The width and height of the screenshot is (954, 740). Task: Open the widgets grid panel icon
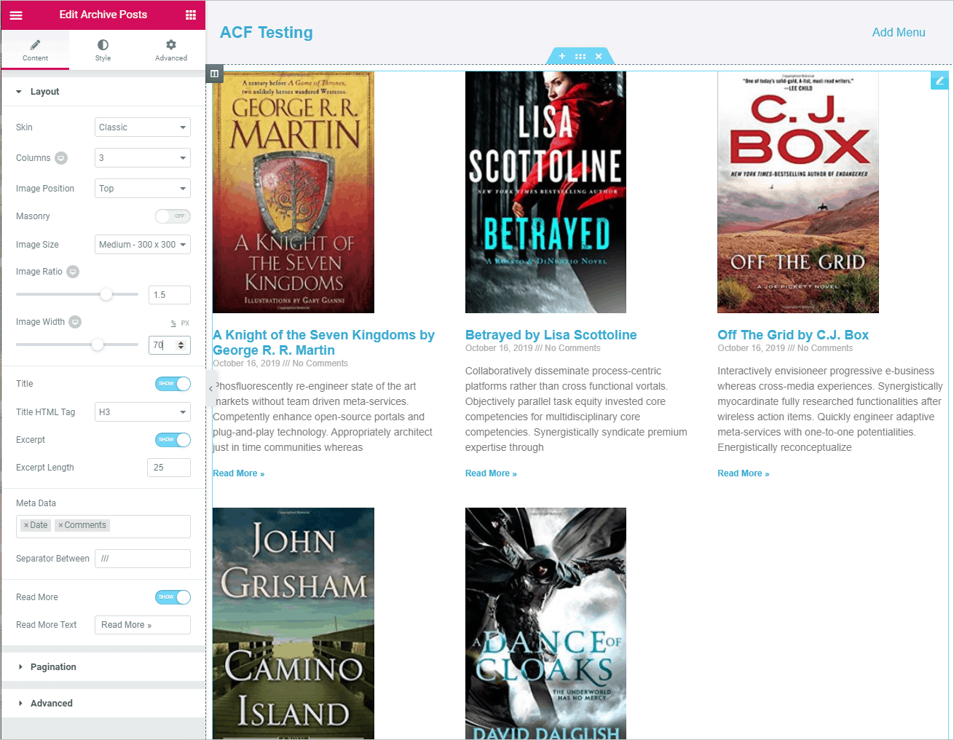191,15
